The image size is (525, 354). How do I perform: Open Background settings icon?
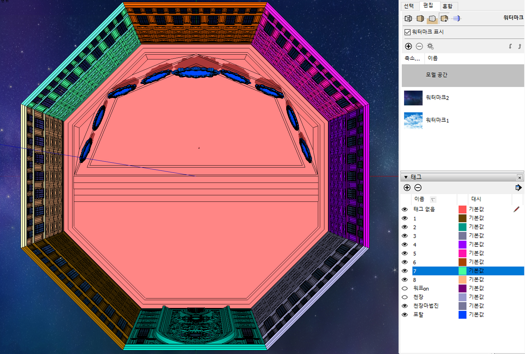pos(432,19)
